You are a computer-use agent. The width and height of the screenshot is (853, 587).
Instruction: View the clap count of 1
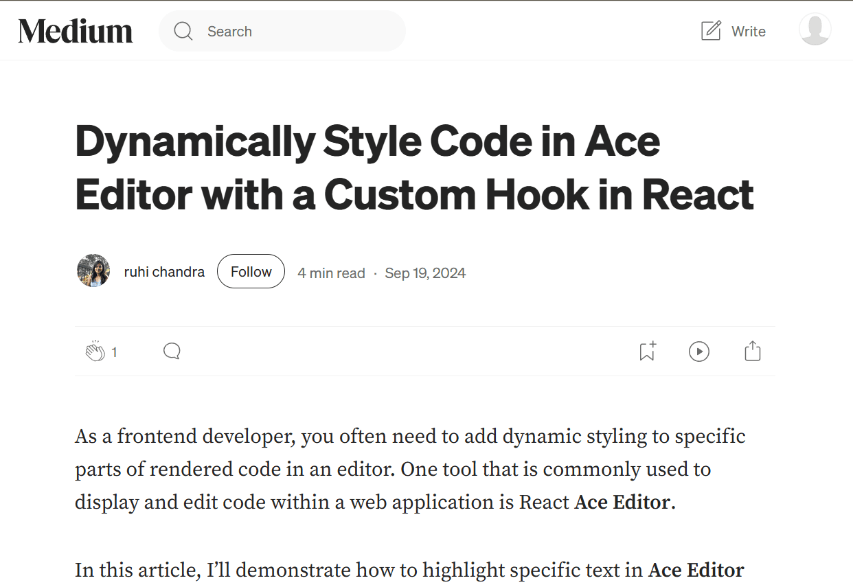(x=115, y=352)
